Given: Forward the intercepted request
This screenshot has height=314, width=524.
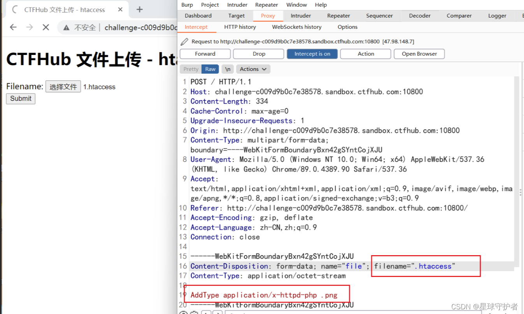Looking at the screenshot, I should [205, 54].
